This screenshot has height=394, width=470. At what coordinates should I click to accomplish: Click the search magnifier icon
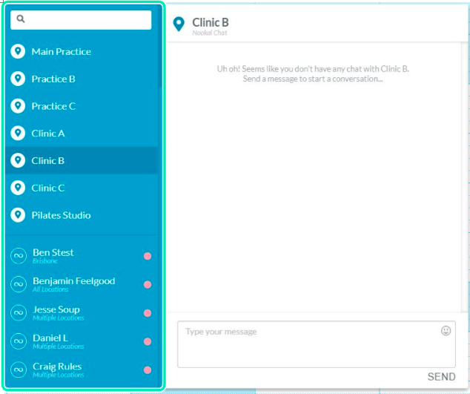point(20,19)
